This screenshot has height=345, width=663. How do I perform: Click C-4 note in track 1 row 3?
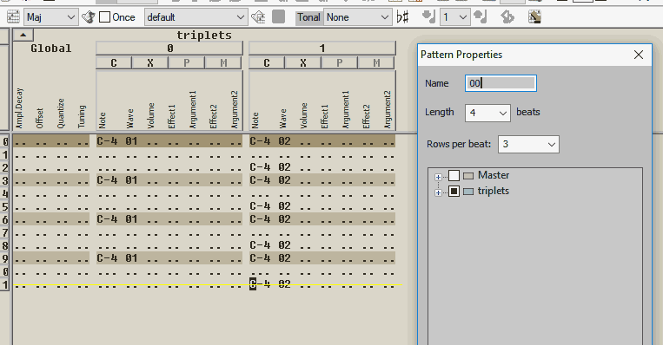click(x=260, y=180)
